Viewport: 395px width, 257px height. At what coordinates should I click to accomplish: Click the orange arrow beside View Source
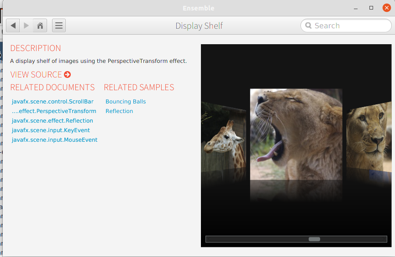click(68, 75)
